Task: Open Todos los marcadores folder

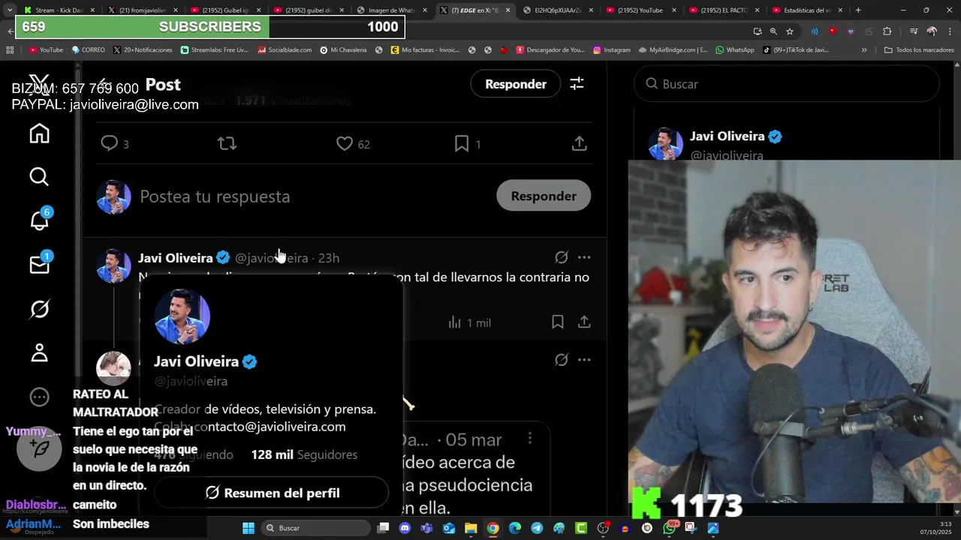Action: pos(919,49)
